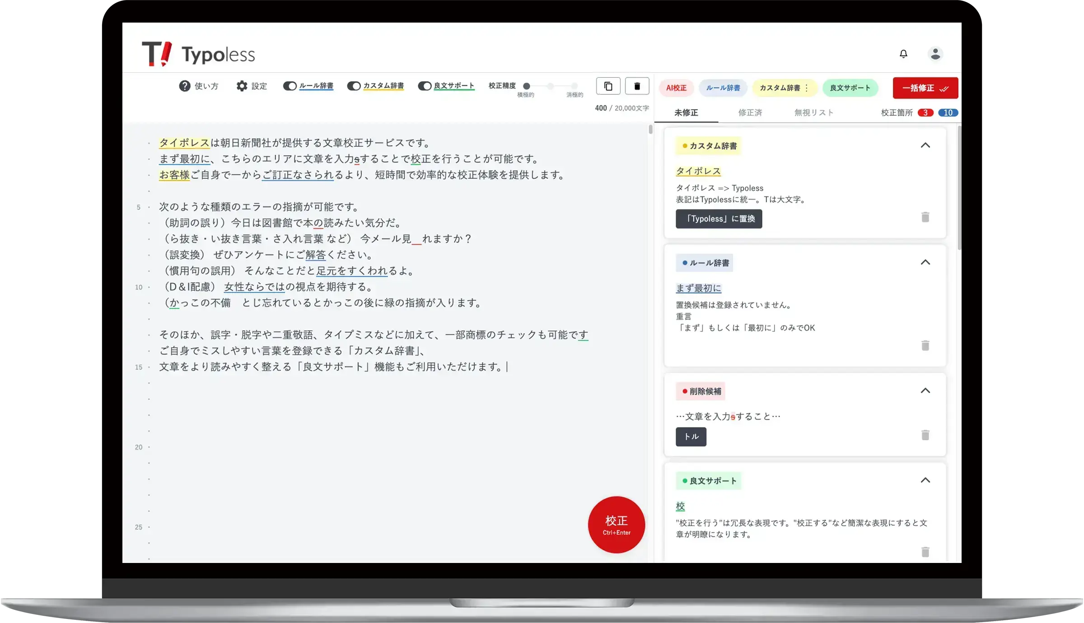The height and width of the screenshot is (623, 1084).
Task: Click 校 link in 良文サポート card
Action: tap(680, 507)
